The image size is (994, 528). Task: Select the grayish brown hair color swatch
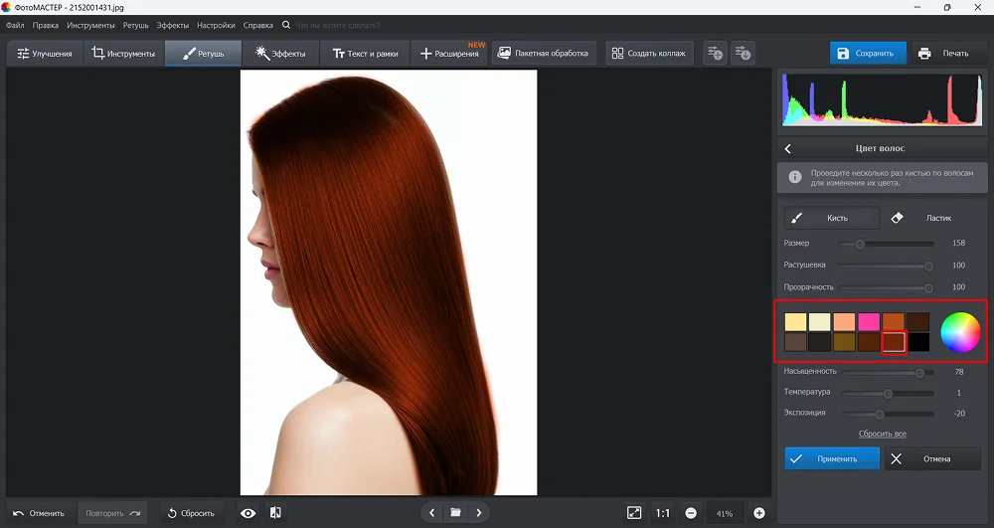pos(795,342)
